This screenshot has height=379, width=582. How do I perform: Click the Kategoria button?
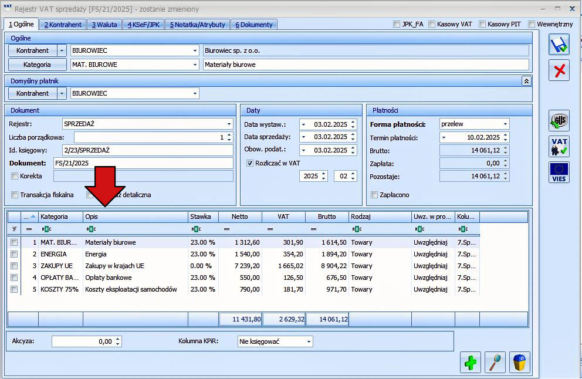click(37, 65)
